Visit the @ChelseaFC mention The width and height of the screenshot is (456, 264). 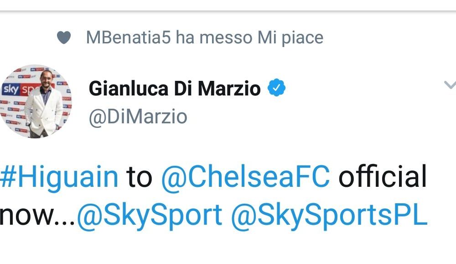(x=245, y=177)
